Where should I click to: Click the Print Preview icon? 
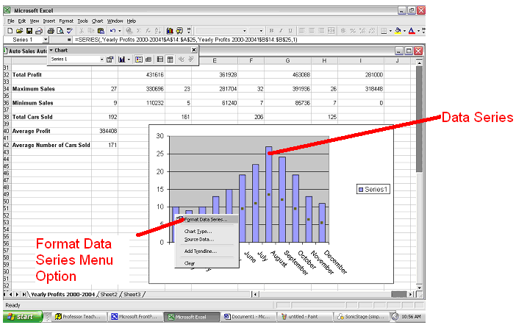(x=60, y=31)
